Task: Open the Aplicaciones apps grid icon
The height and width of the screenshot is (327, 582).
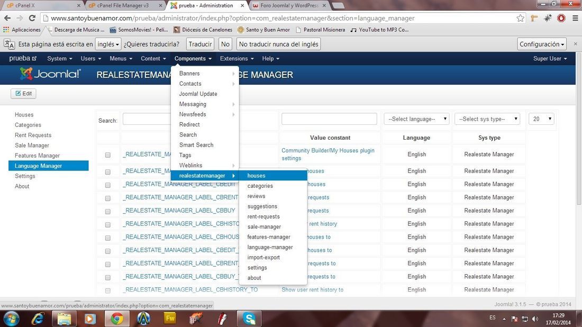Action: [x=6, y=30]
